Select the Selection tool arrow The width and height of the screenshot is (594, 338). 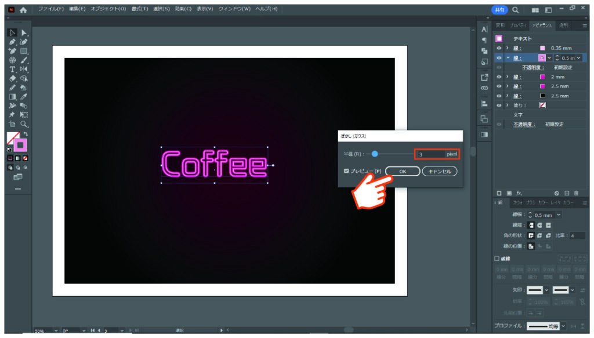tap(12, 33)
